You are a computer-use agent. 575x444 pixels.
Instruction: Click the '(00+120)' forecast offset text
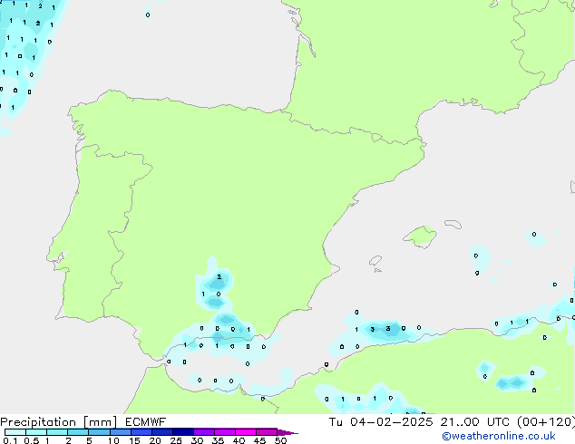point(546,422)
